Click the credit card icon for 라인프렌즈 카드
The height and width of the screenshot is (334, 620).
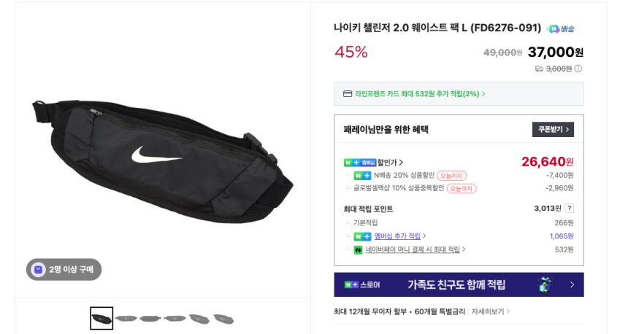348,93
